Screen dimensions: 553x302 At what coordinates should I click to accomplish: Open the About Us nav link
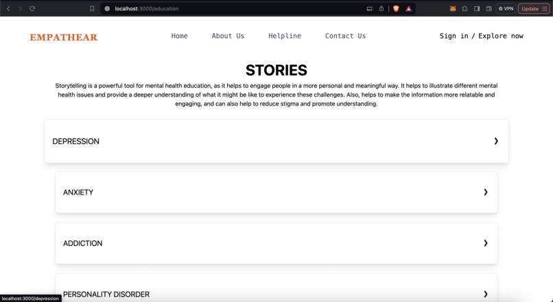click(x=228, y=36)
